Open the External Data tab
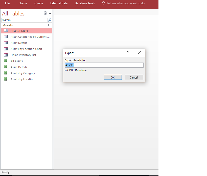The image size is (207, 176). [x=59, y=3]
